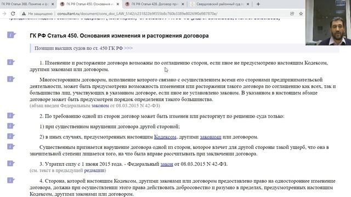This screenshot has height=197, width=351.
Task: Select the ГК РФ Статья 450 tab
Action: [90, 4]
